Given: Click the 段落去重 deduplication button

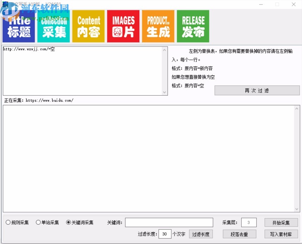Looking at the screenshot, I should [239, 234].
